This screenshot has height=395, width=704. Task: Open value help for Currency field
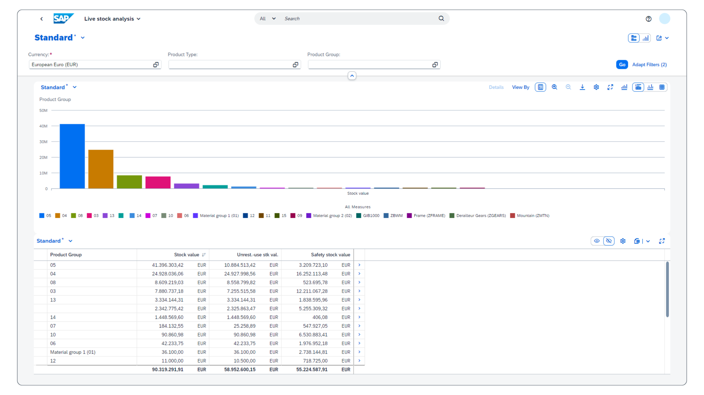point(156,65)
